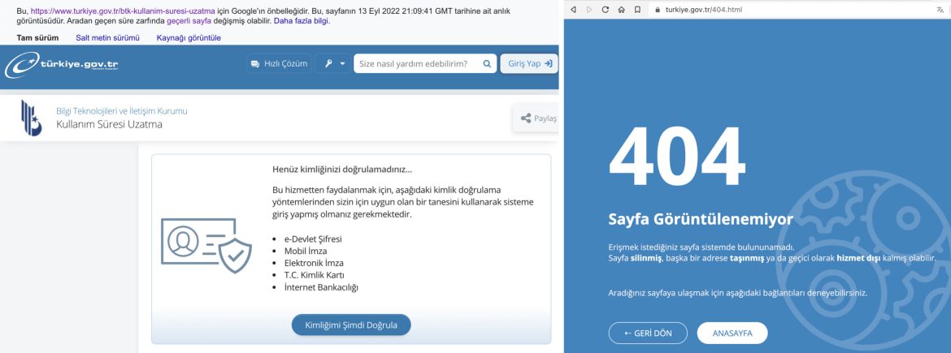
Task: Go to ANASAYFA from 404 page
Action: pos(732,334)
